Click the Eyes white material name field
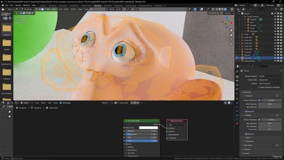This screenshot has height=160, width=284. (124, 103)
